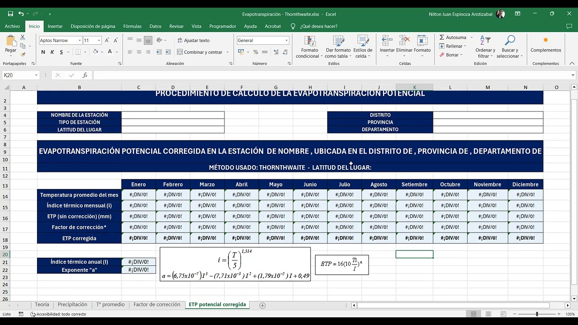This screenshot has width=578, height=325.
Task: Cut selection with the scissors icon
Action: 23,38
